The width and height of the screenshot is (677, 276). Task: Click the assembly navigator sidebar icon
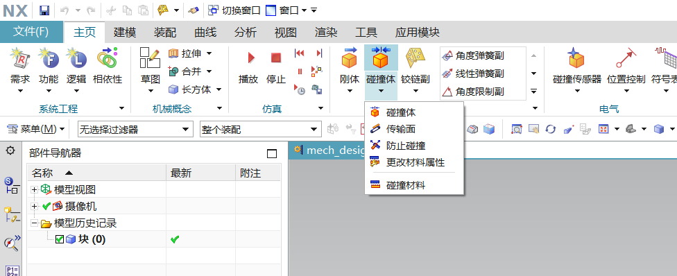pyautogui.click(x=11, y=185)
